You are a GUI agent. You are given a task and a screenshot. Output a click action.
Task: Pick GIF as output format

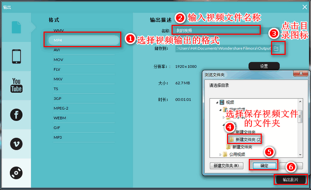(83, 127)
